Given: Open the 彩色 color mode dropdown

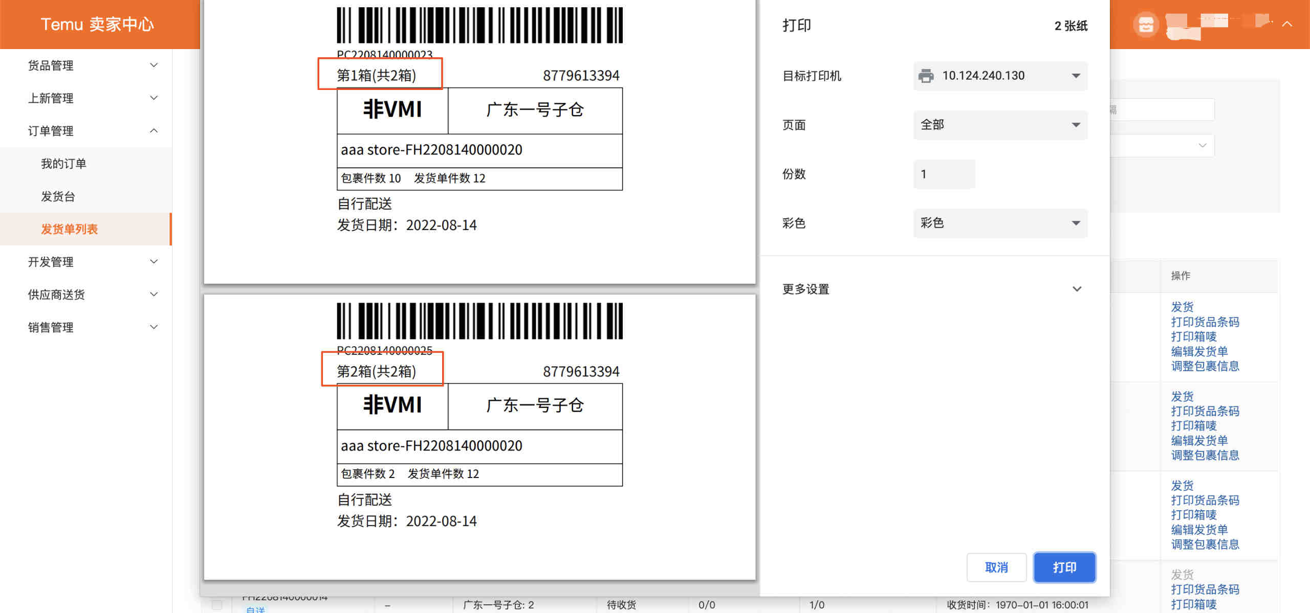Looking at the screenshot, I should coord(1000,223).
